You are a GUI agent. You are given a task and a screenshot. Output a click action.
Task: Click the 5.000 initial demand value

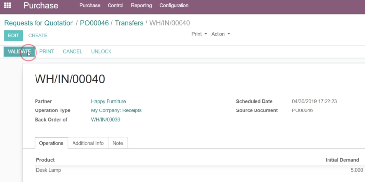[357, 170]
